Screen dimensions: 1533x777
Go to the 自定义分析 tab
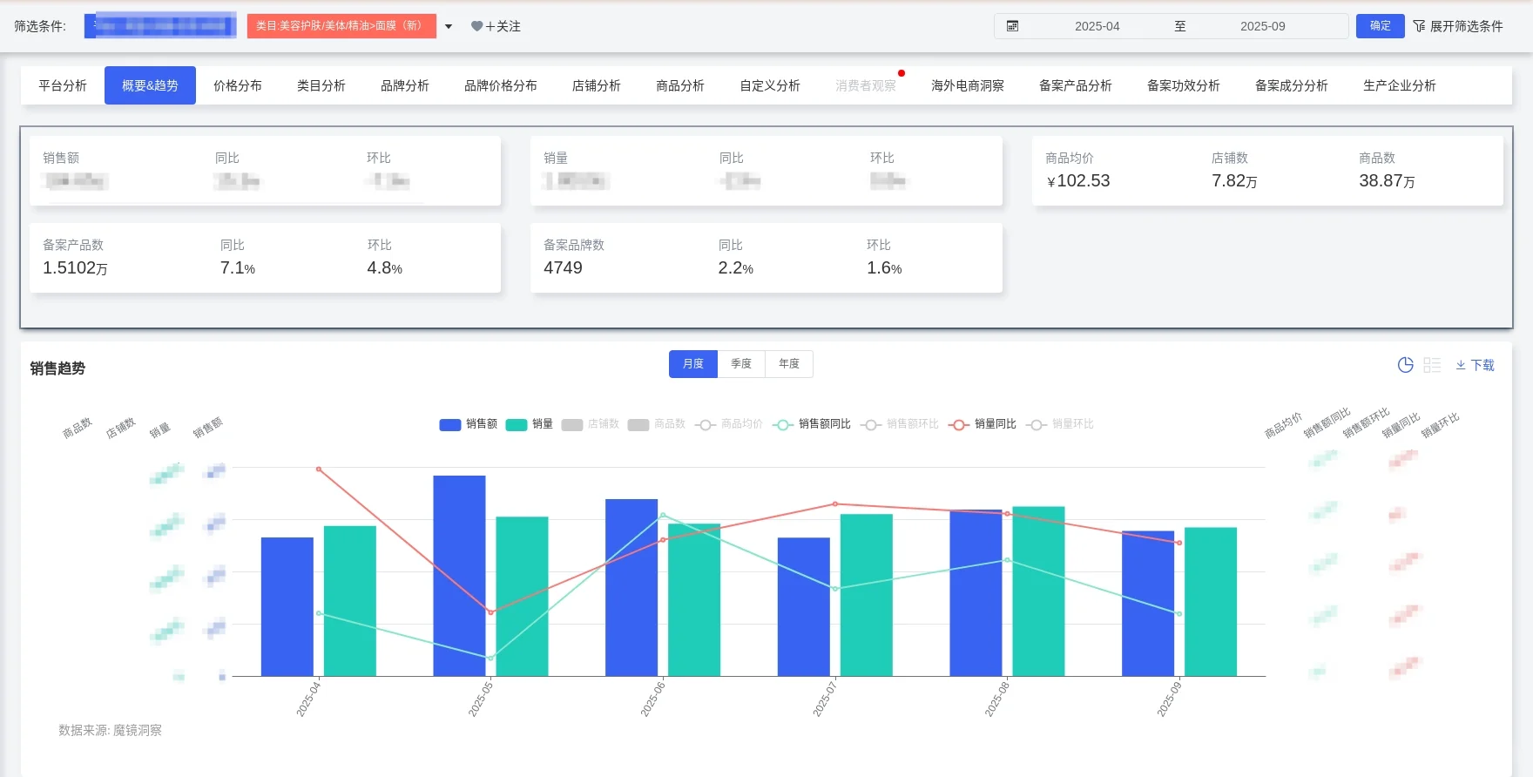(x=770, y=85)
